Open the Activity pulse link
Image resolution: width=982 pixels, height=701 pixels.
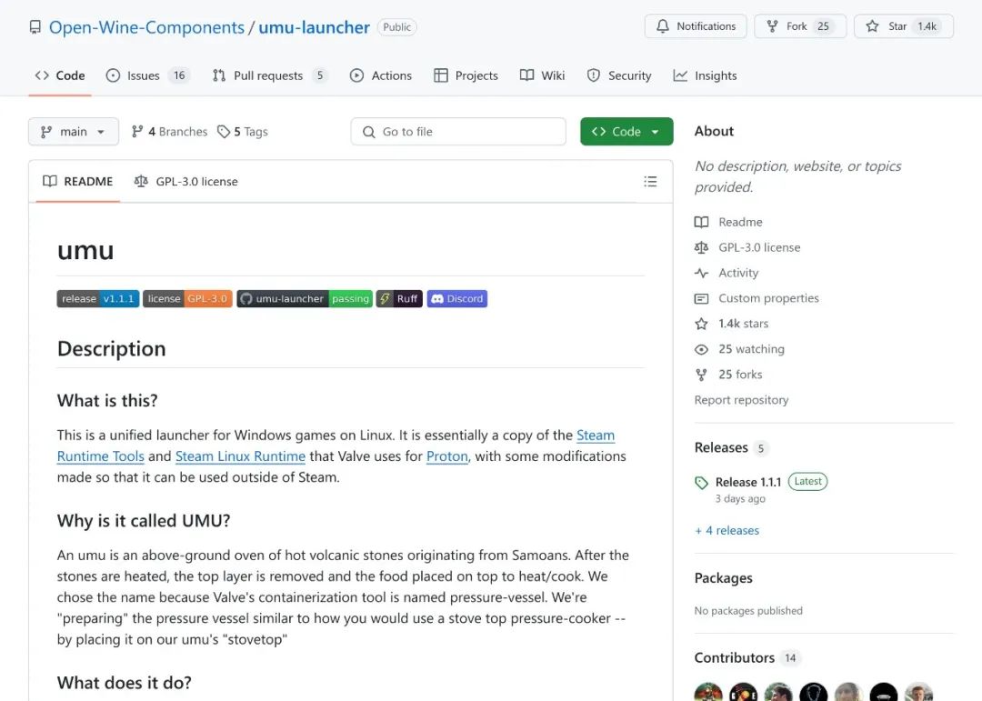737,273
